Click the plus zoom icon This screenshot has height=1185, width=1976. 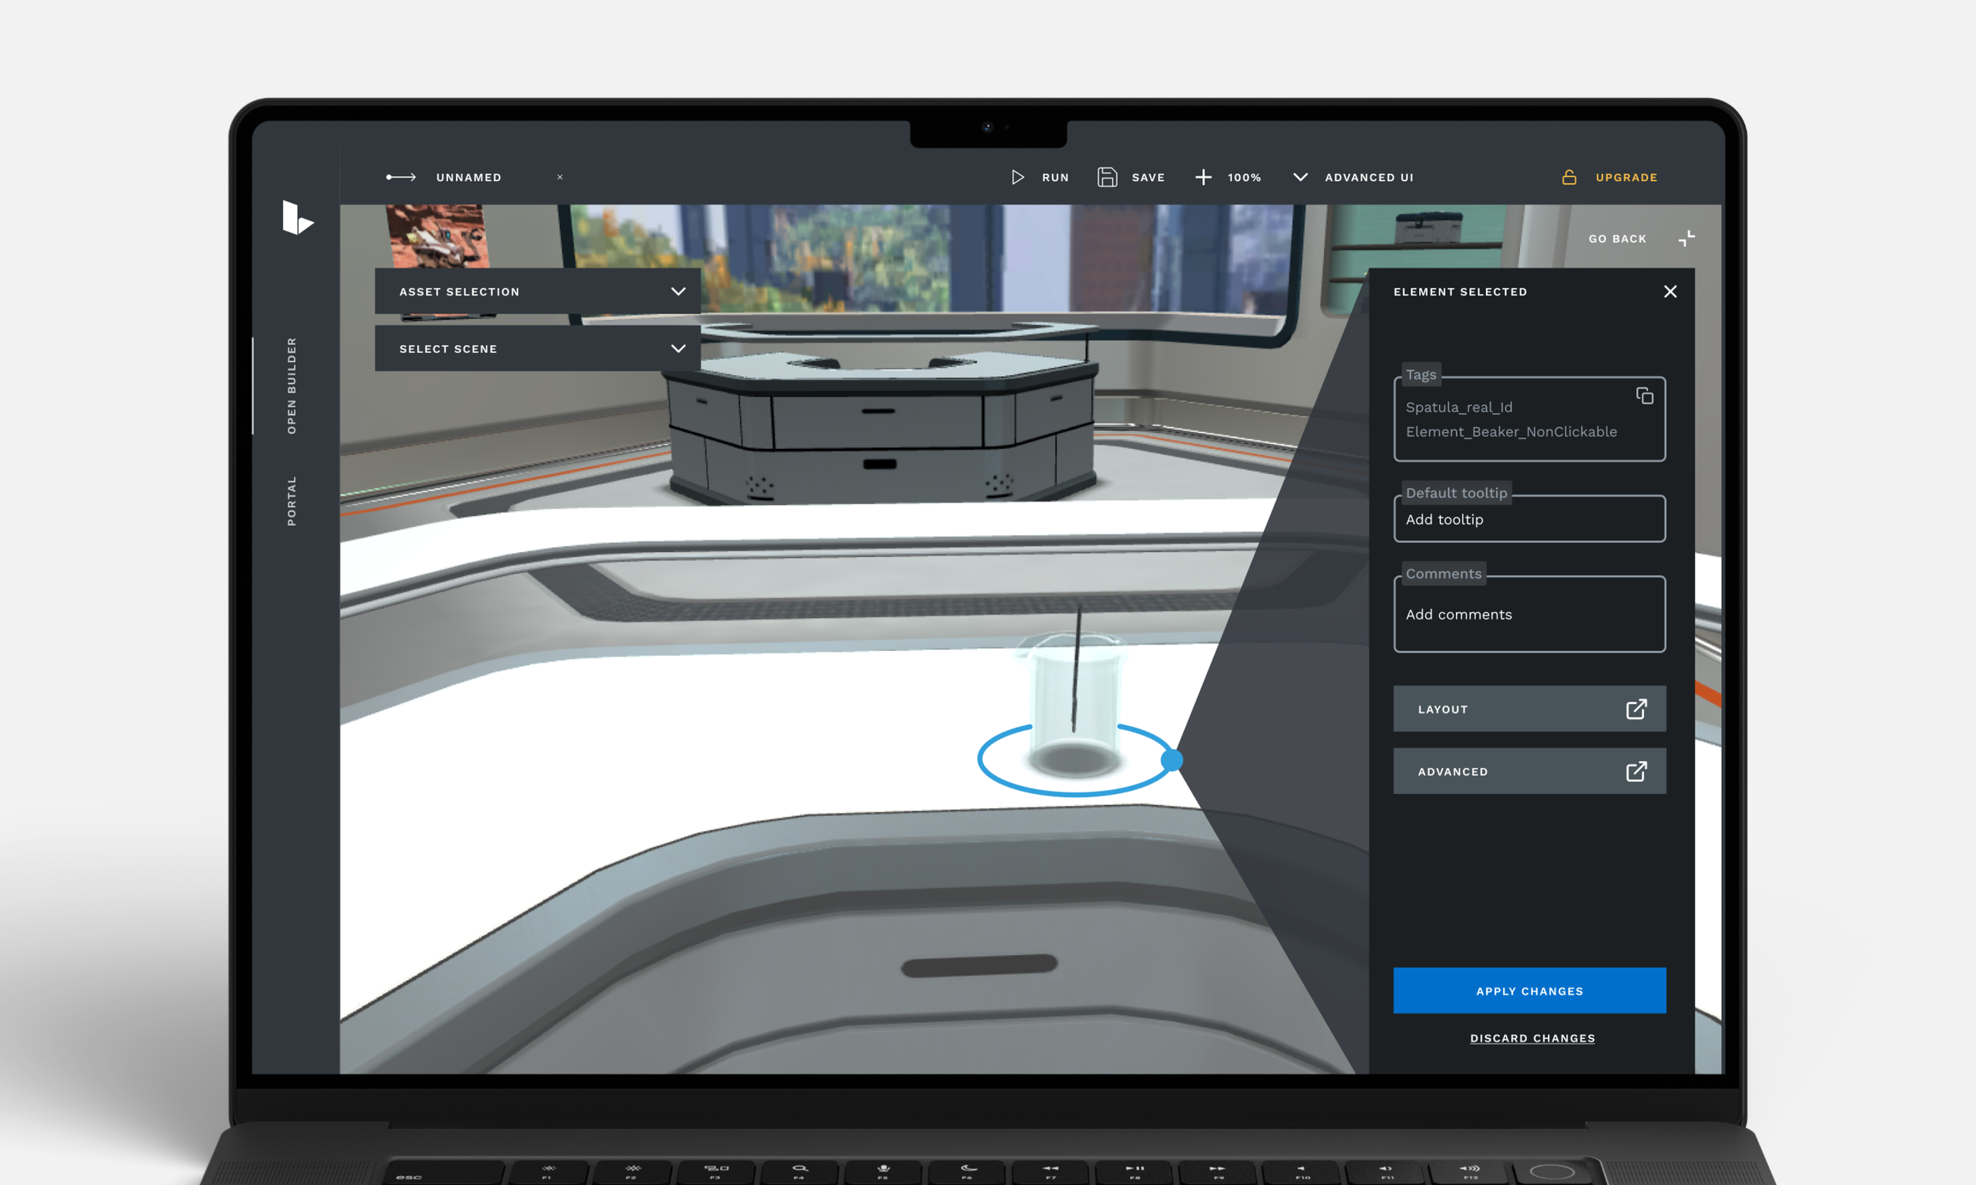pyautogui.click(x=1203, y=177)
